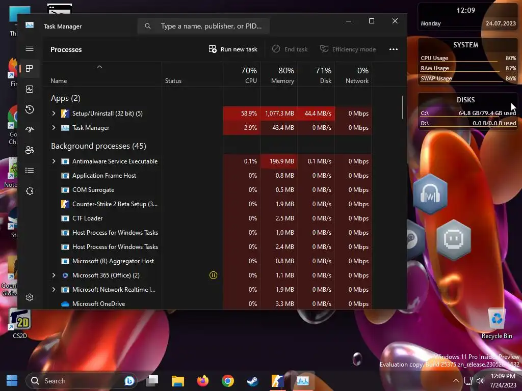Open Recycle Bin on desktop
The image size is (522, 391).
point(497,323)
